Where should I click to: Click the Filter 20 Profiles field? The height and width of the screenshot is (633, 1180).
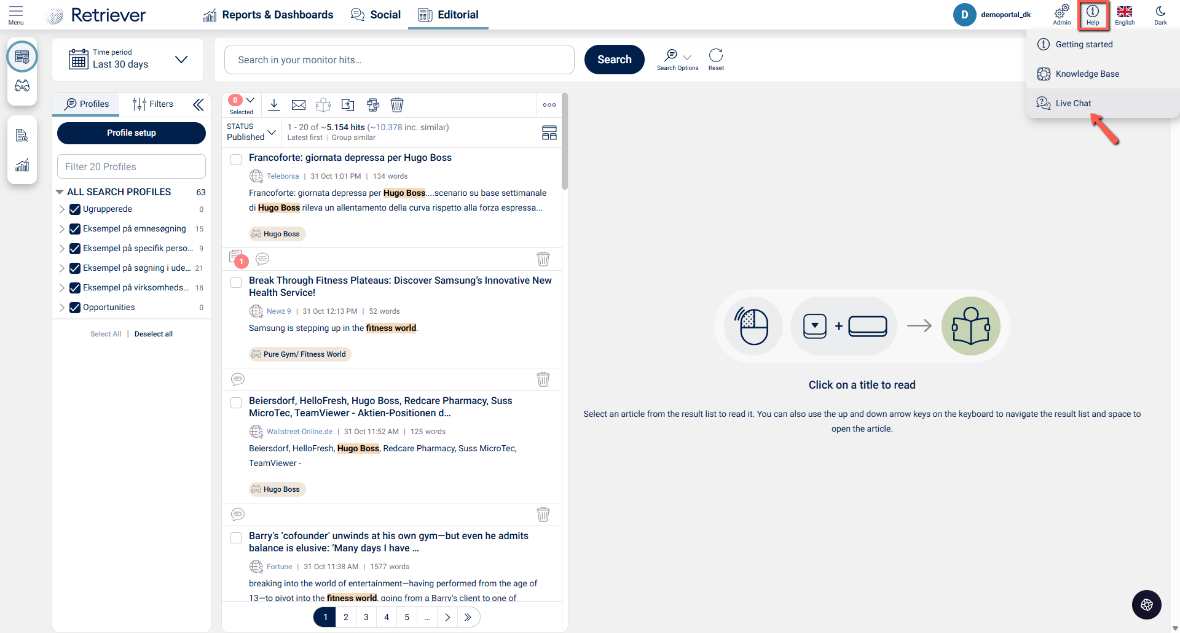[132, 166]
